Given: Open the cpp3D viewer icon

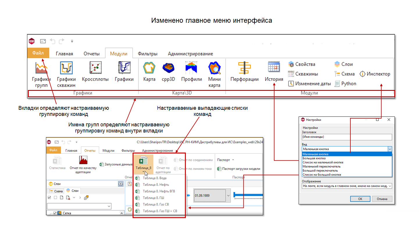Looking at the screenshot, I should coord(168,68).
